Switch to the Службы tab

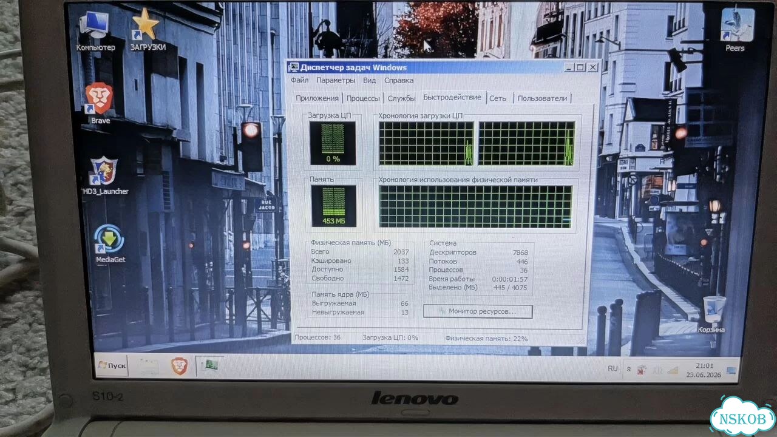point(402,98)
